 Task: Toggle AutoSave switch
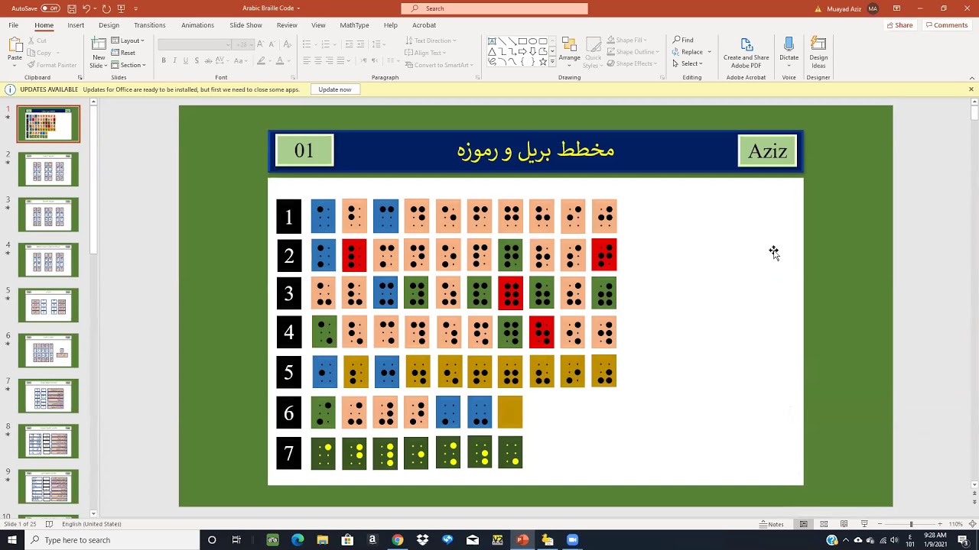(x=50, y=8)
